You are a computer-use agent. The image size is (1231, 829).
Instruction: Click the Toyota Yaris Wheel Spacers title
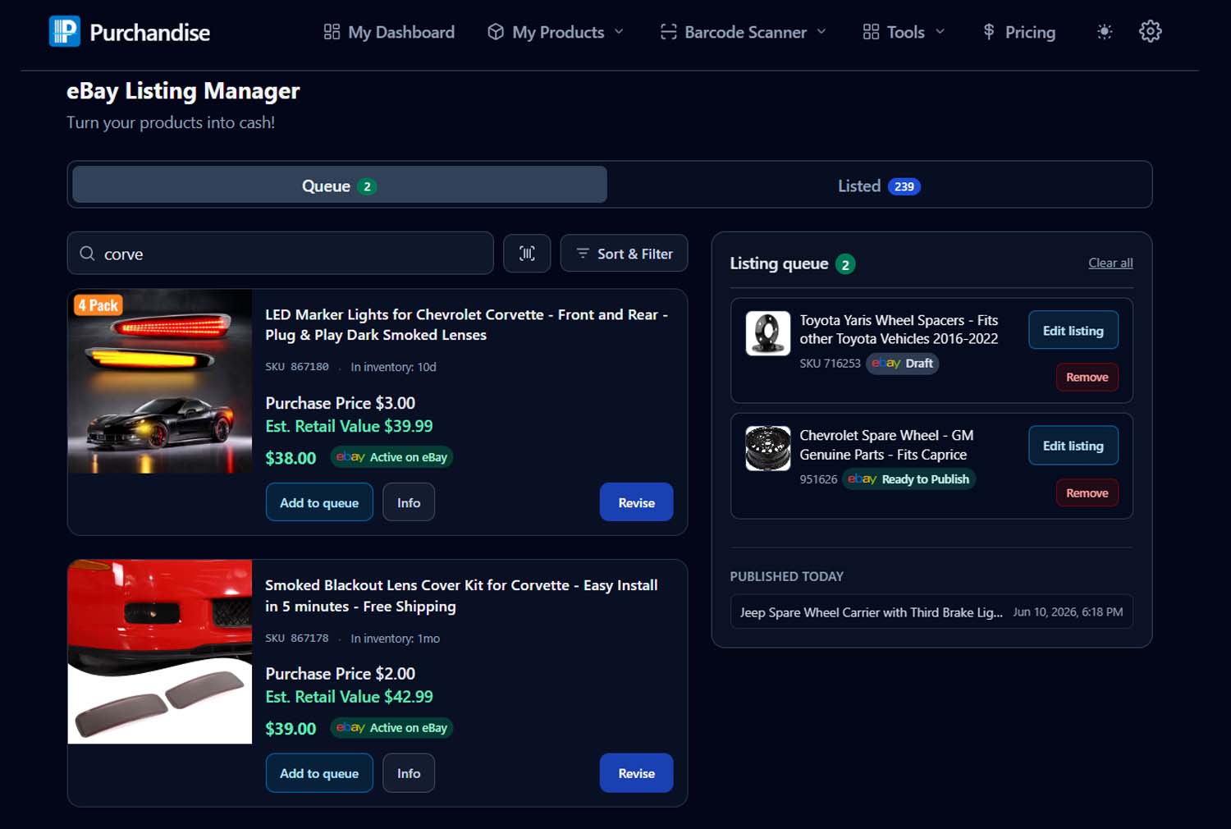pos(899,329)
